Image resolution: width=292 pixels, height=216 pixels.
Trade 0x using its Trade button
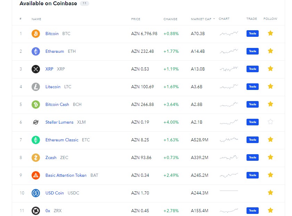[252, 210]
